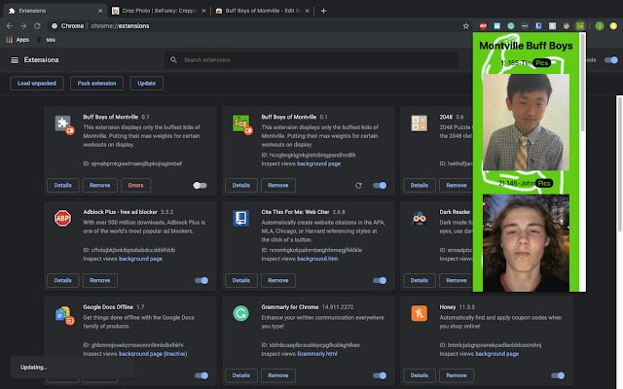Open the yellow circle icon at toolbar end
The image size is (623, 389).
tap(613, 26)
